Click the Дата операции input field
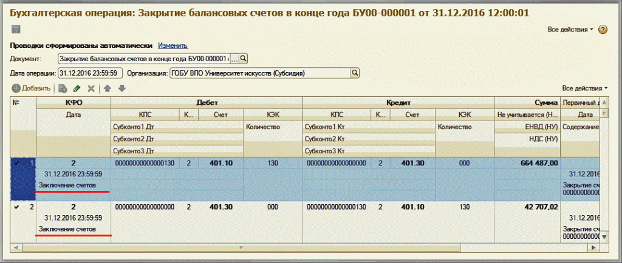The image size is (622, 263). (x=90, y=73)
